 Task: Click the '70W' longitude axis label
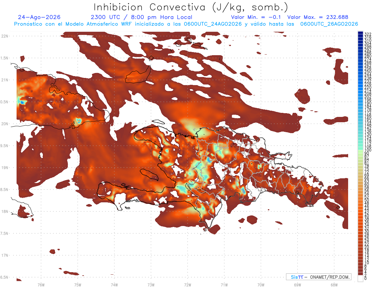tap(261, 285)
